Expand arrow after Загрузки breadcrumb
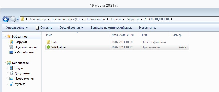Screen dimensions: 219x92 (x=142, y=19)
